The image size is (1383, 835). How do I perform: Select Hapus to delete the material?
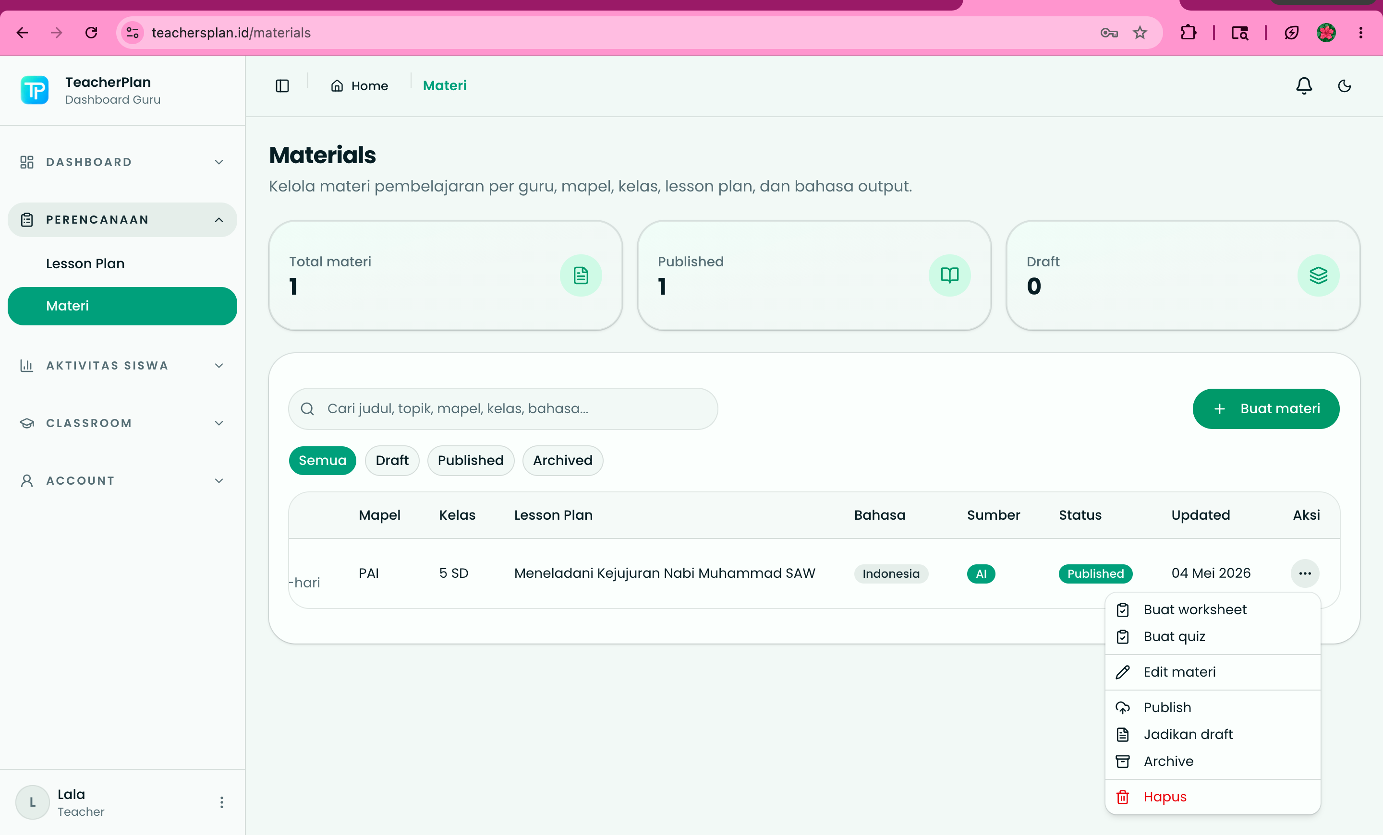coord(1213,797)
